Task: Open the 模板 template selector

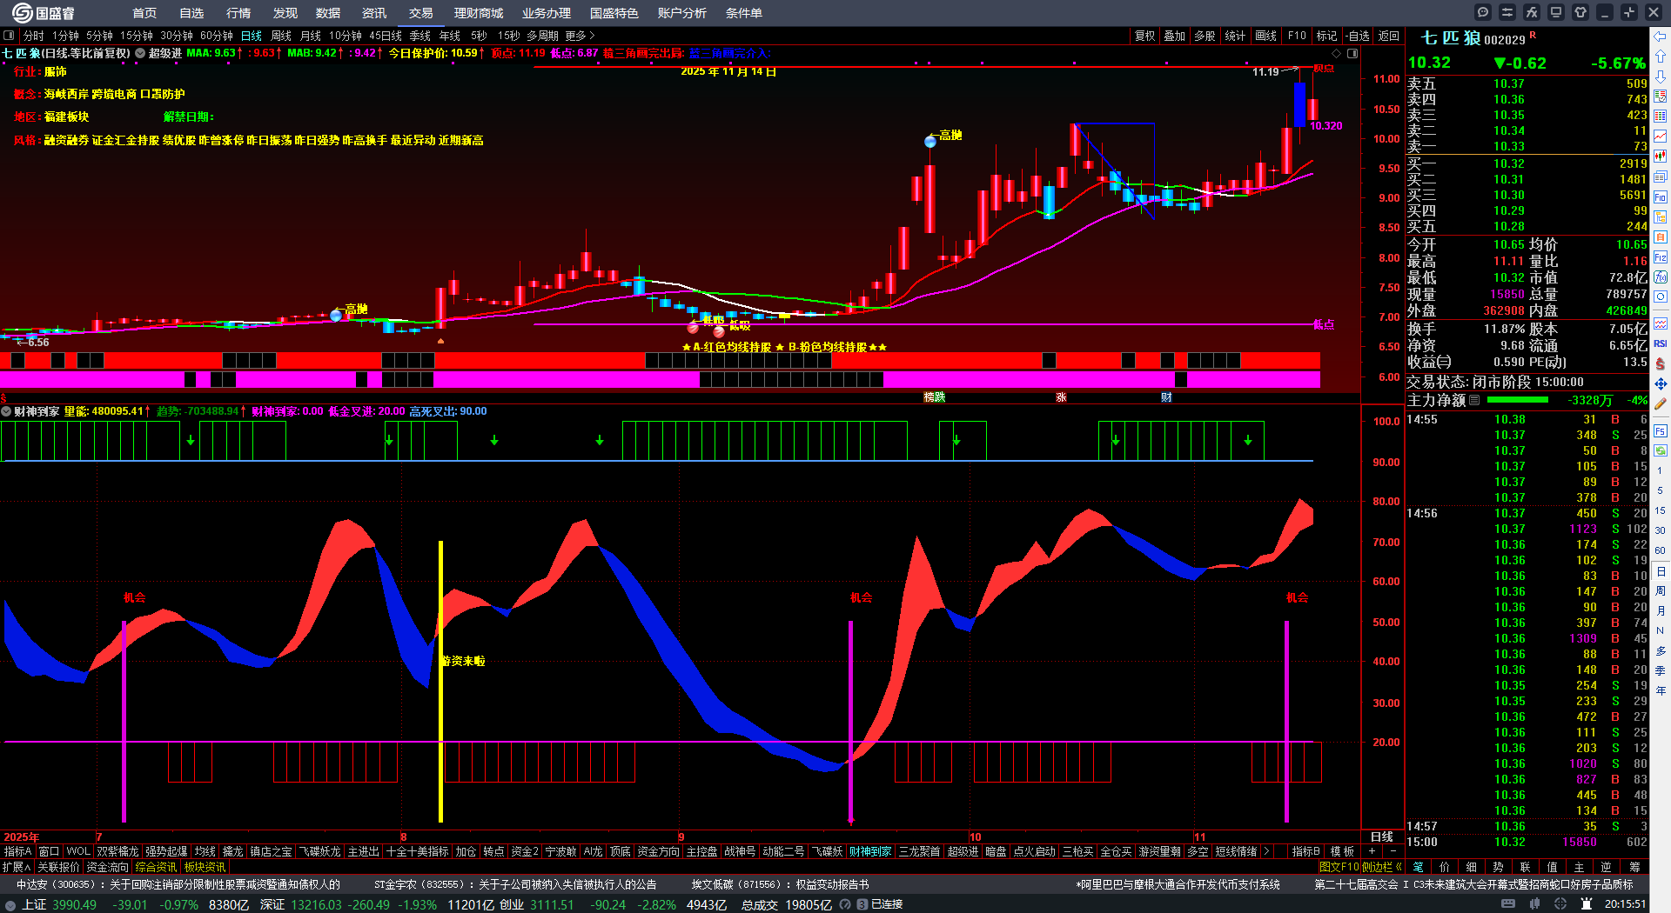Action: pyautogui.click(x=1342, y=851)
